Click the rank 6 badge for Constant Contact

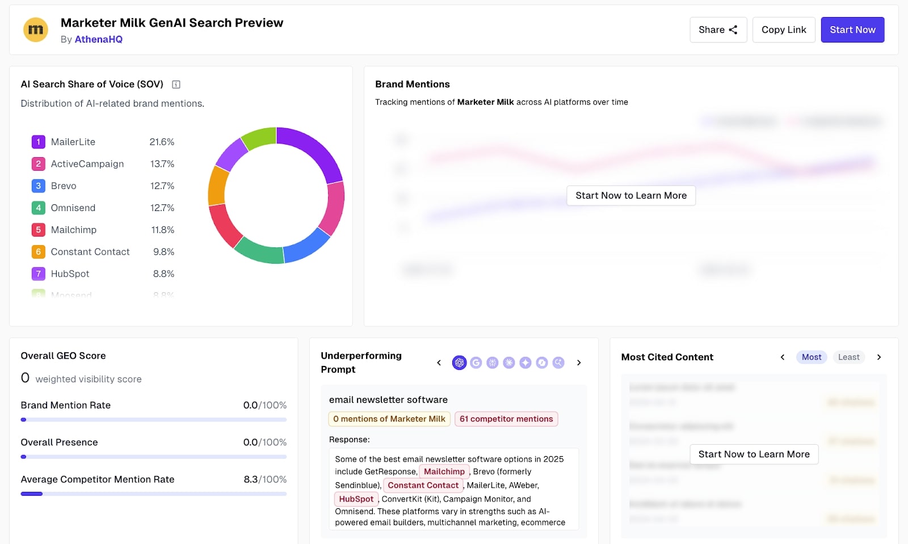click(38, 252)
